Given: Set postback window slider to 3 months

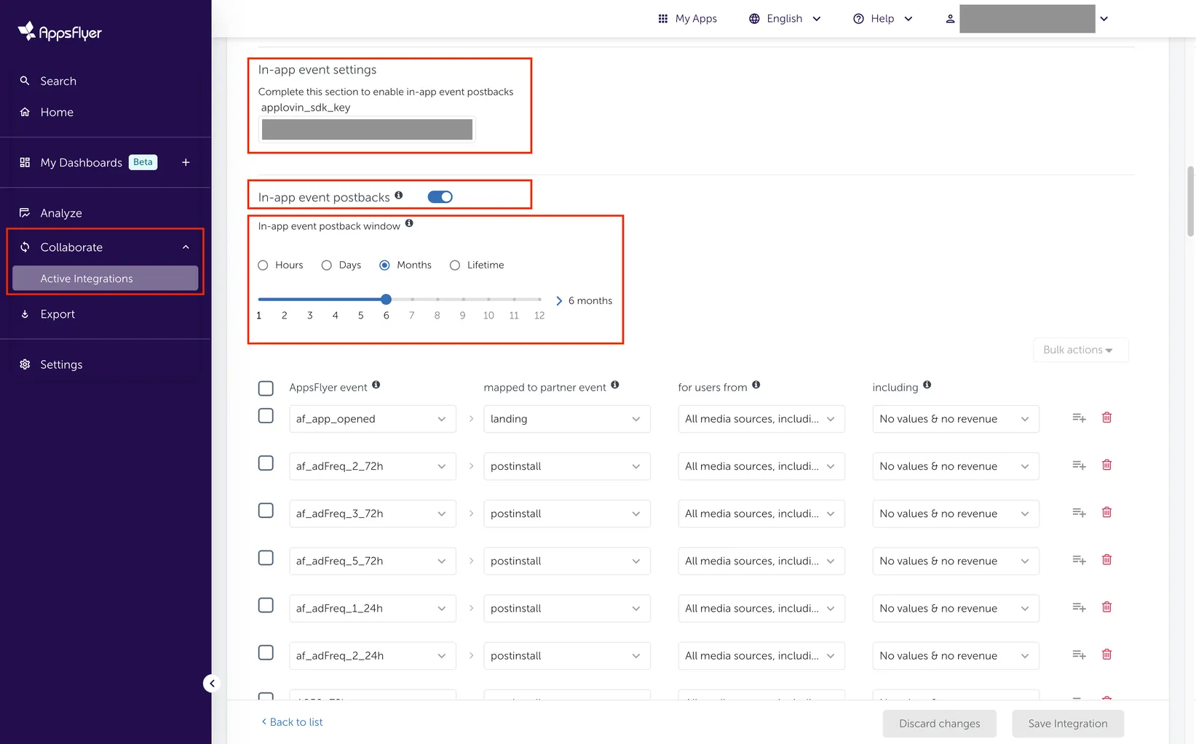Looking at the screenshot, I should tap(309, 299).
